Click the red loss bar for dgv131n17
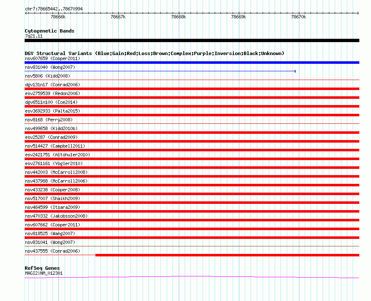This screenshot has width=371, height=301. [192, 89]
